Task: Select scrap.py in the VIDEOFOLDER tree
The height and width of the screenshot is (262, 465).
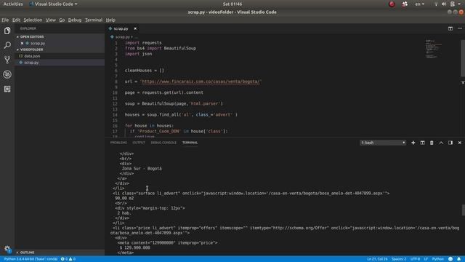Action: point(31,63)
